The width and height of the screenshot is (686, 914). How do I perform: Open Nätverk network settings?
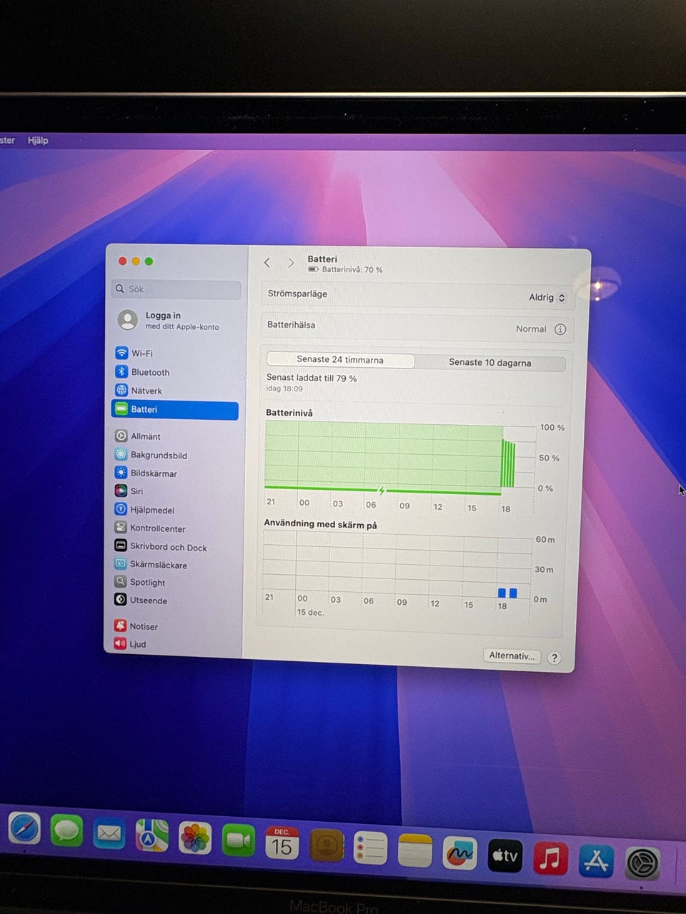pyautogui.click(x=146, y=391)
